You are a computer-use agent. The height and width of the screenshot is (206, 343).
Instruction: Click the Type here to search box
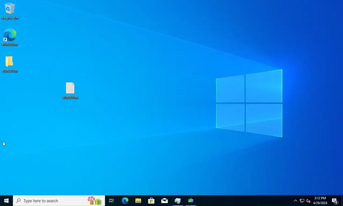(59, 201)
